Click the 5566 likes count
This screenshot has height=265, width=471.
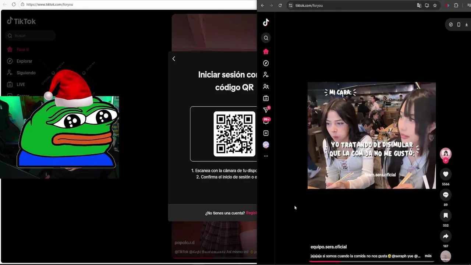(446, 184)
